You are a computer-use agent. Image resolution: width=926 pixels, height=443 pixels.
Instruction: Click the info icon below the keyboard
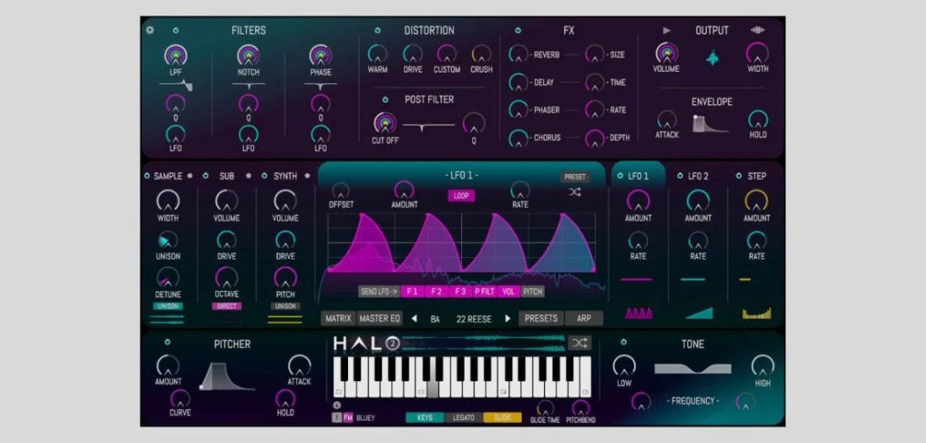tap(337, 406)
